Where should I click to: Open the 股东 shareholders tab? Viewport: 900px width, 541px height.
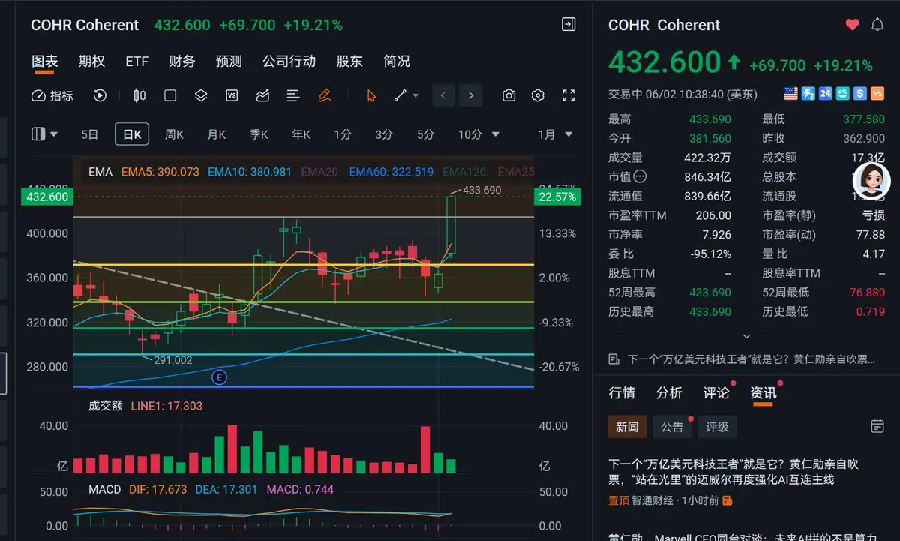click(349, 62)
